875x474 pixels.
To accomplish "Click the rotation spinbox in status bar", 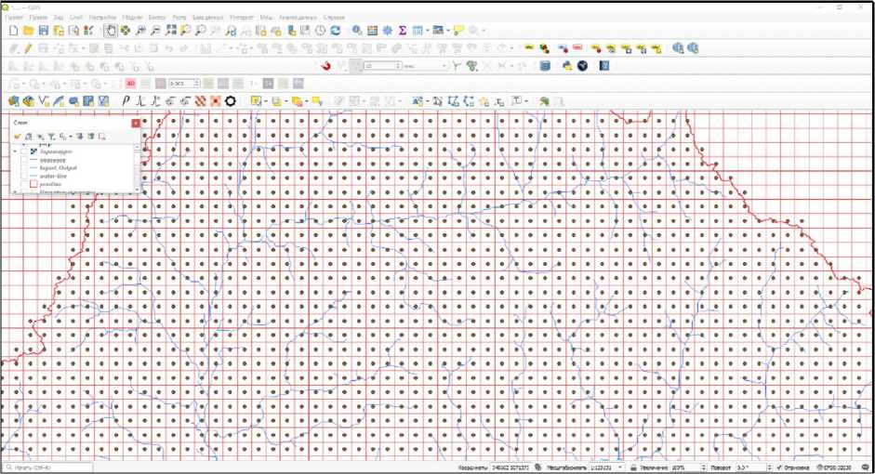I will pyautogui.click(x=753, y=467).
